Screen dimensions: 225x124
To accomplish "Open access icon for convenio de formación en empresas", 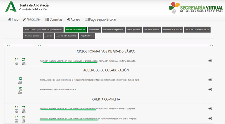I will pyautogui.click(x=210, y=90).
